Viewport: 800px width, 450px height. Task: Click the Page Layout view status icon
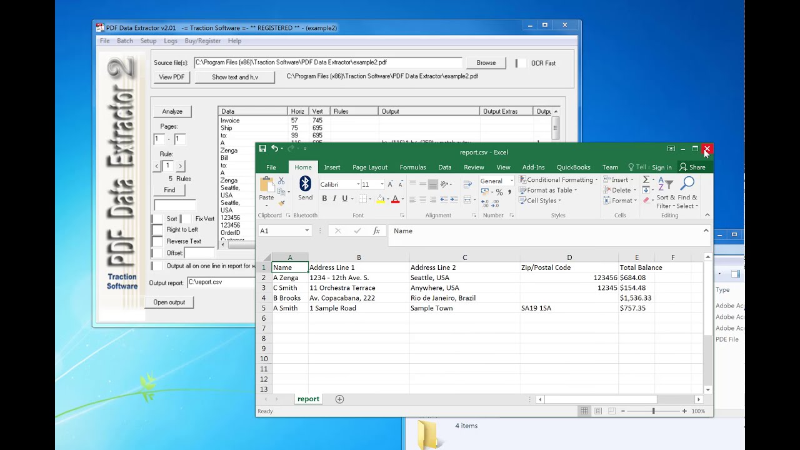598,411
